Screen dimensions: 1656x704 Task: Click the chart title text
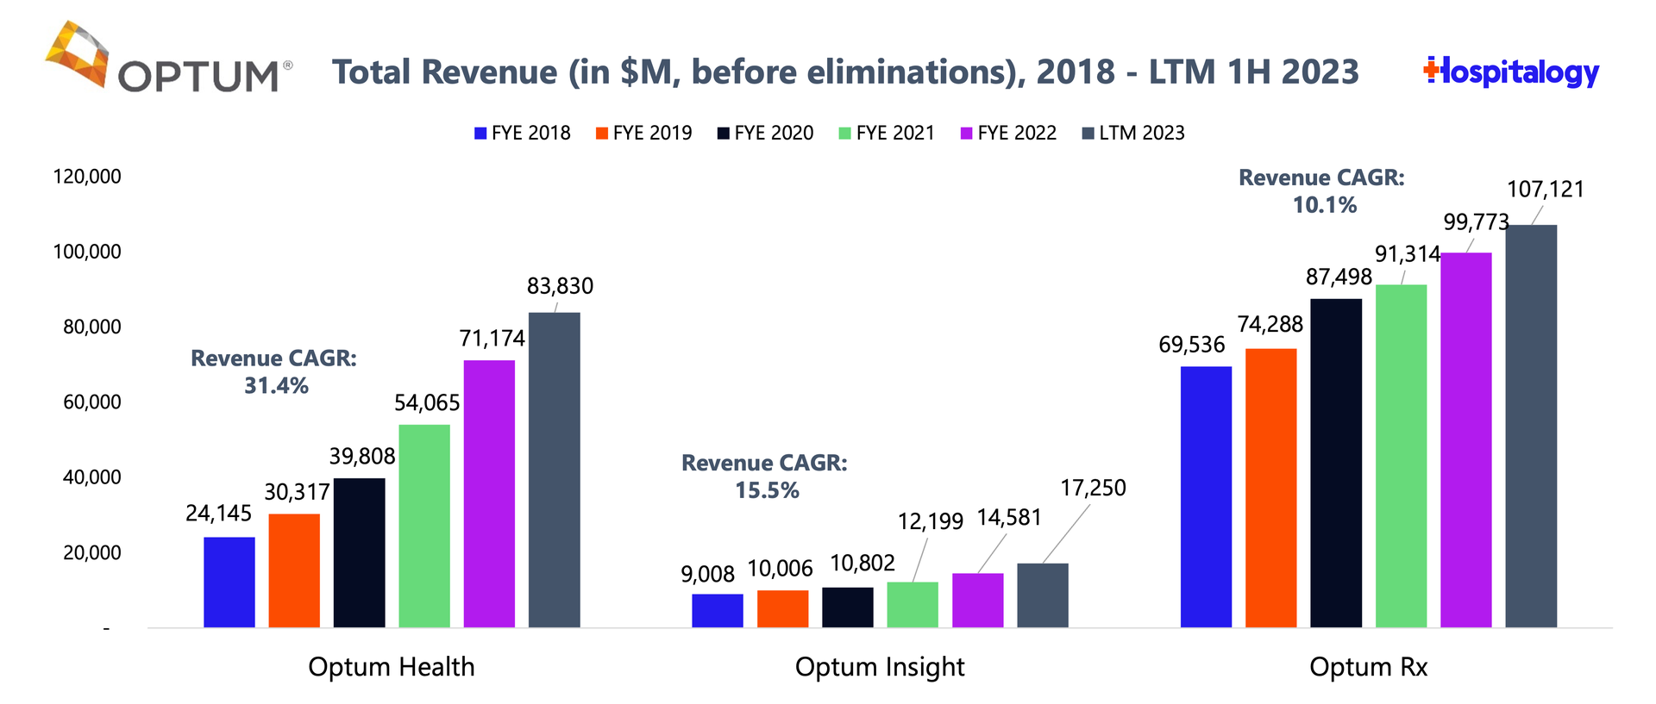point(845,72)
